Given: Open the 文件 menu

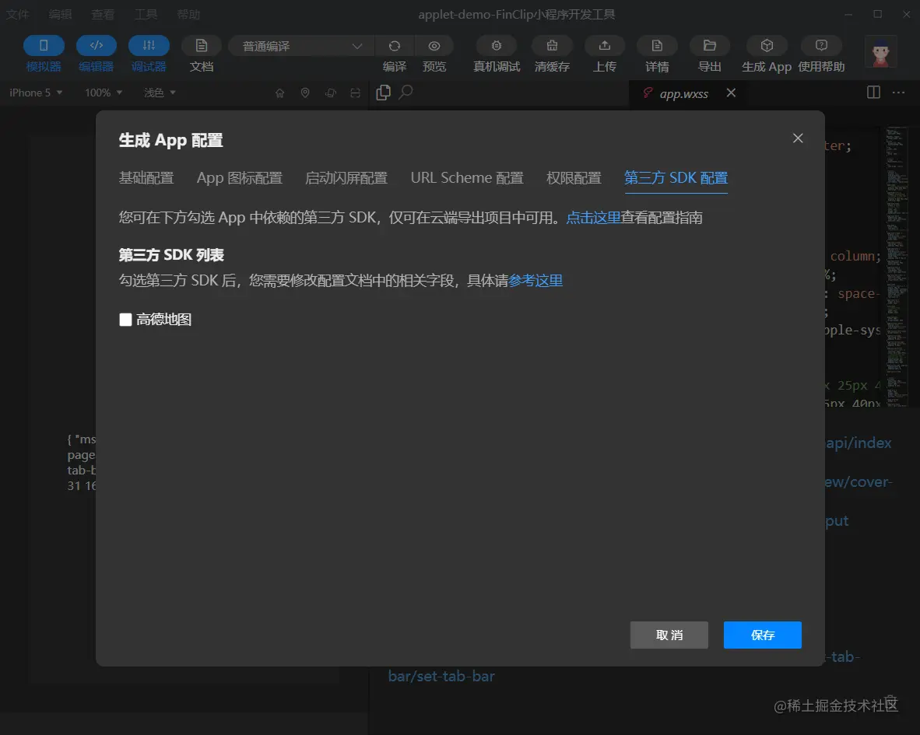Looking at the screenshot, I should tap(18, 14).
